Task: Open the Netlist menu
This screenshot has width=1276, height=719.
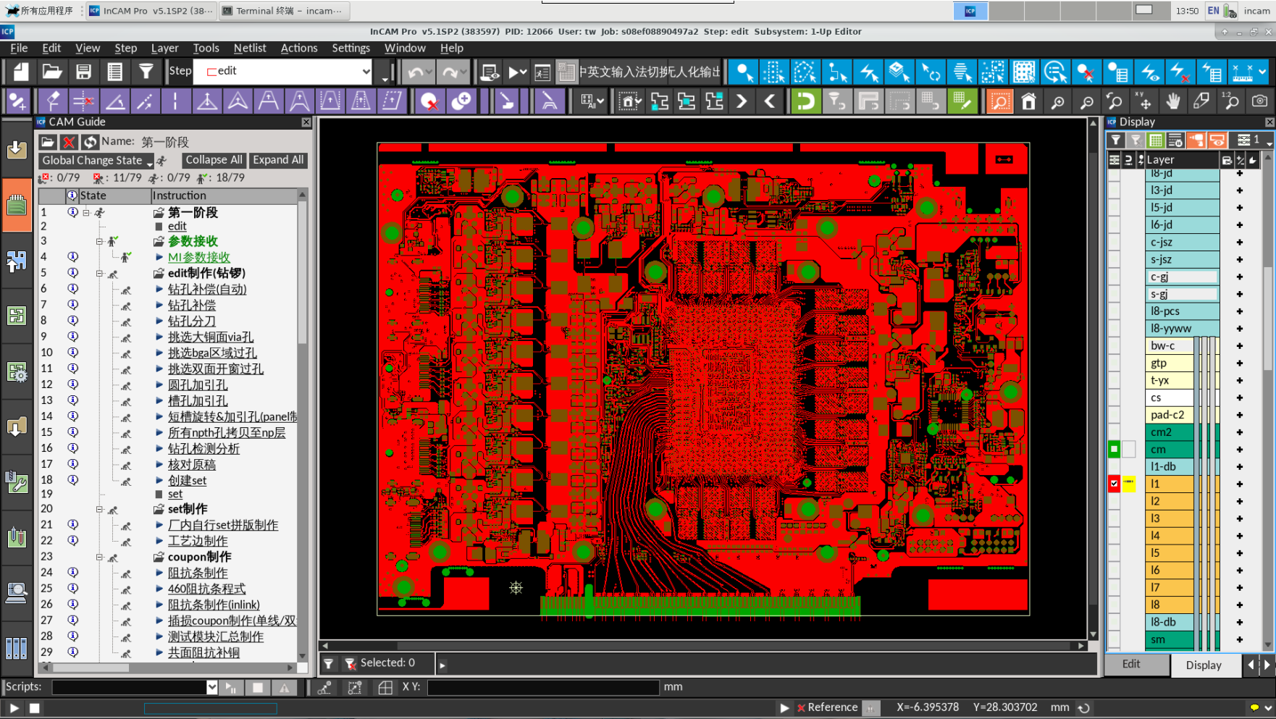Action: point(250,48)
